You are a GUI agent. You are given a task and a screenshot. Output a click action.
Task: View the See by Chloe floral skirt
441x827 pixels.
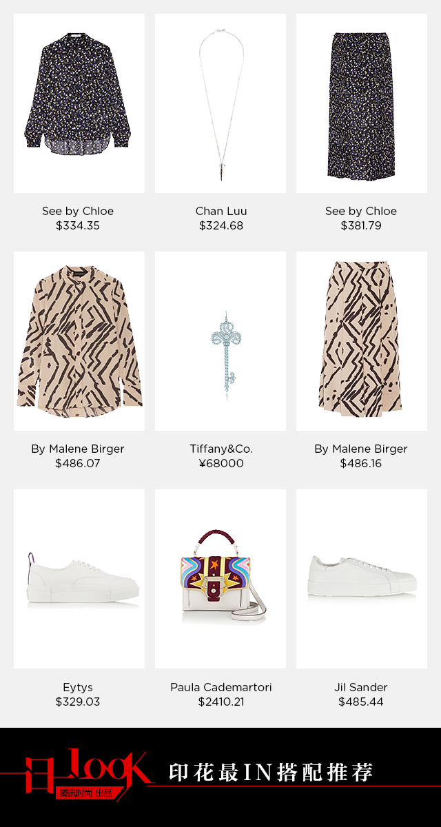[362, 103]
